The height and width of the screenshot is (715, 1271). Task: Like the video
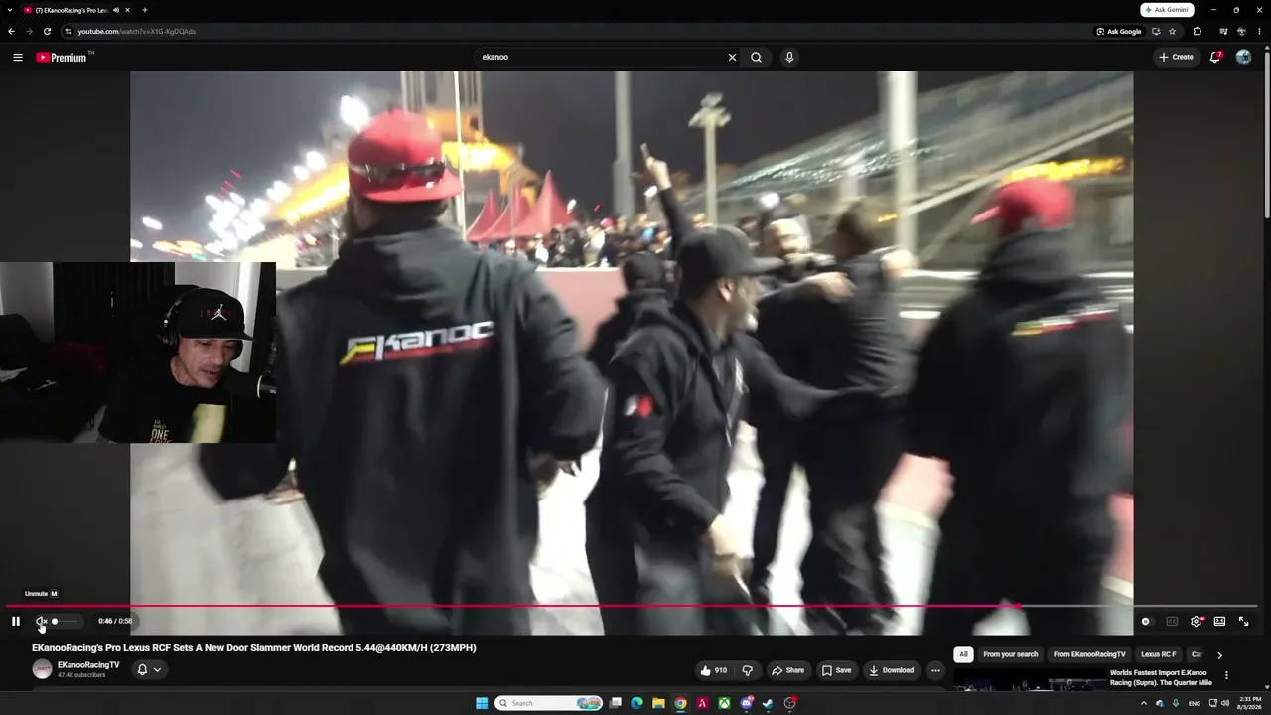click(x=714, y=670)
